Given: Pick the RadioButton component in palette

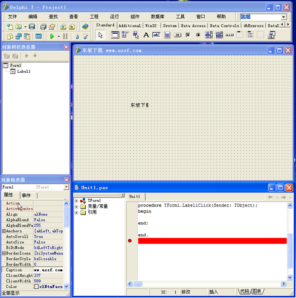Looking at the screenshot, I should pos(198,35).
